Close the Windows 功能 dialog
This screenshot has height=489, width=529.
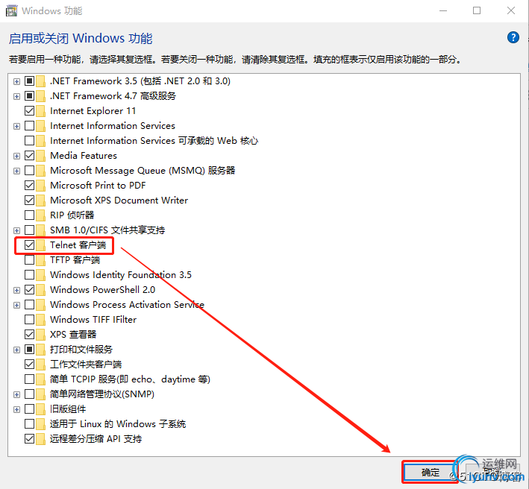pos(511,10)
